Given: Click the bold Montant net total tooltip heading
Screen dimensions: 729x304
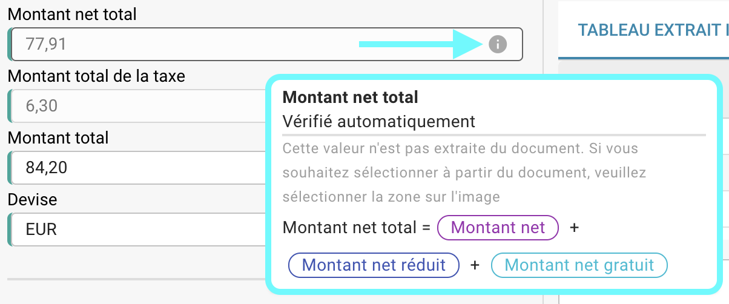Looking at the screenshot, I should (351, 97).
